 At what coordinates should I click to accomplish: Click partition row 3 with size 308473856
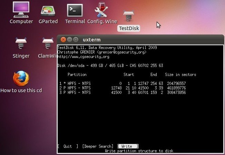click(x=123, y=92)
